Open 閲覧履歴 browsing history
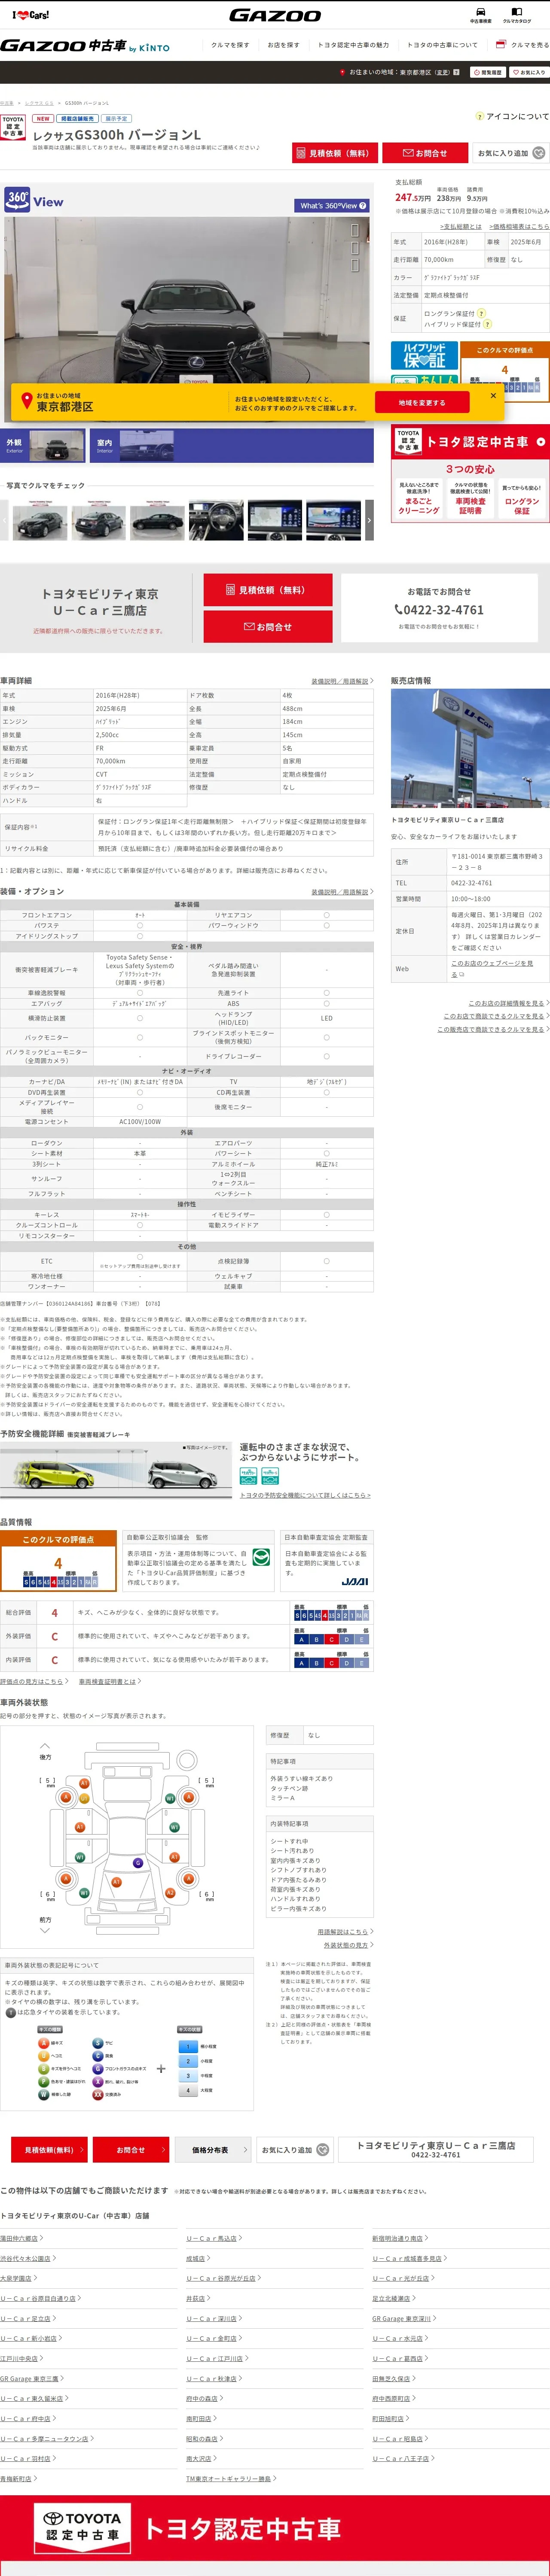Screen dimensions: 550x2576 click(488, 72)
